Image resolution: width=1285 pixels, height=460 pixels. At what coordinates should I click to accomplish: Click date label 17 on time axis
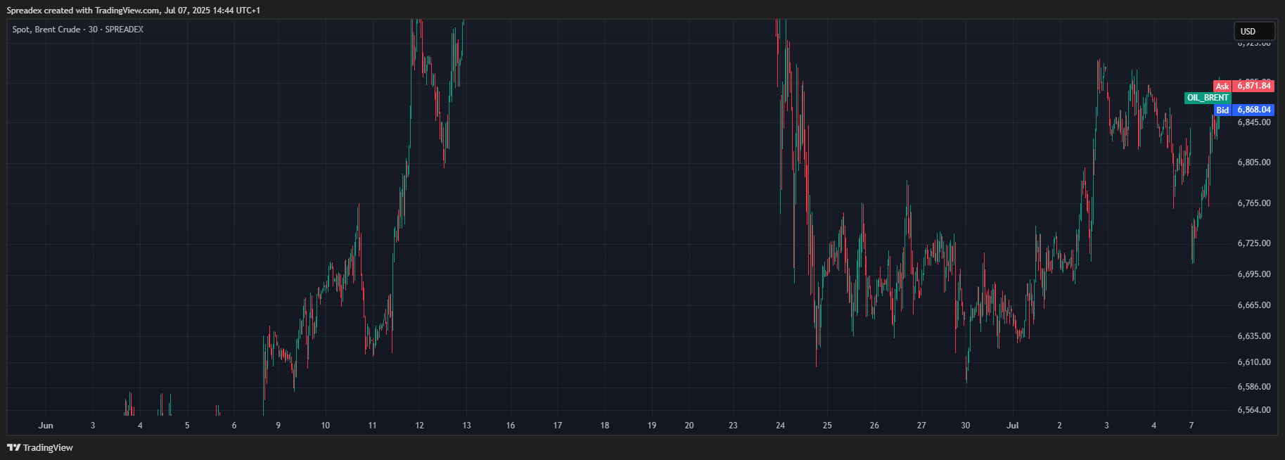click(x=558, y=426)
